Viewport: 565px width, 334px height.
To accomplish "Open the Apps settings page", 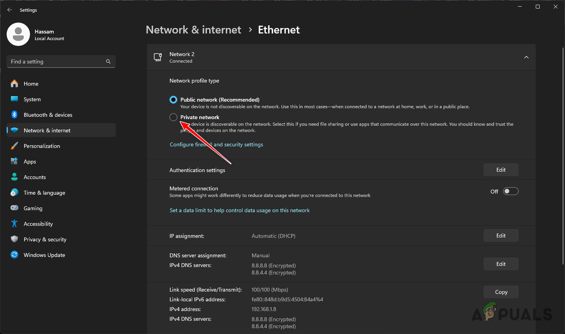I will click(x=29, y=161).
